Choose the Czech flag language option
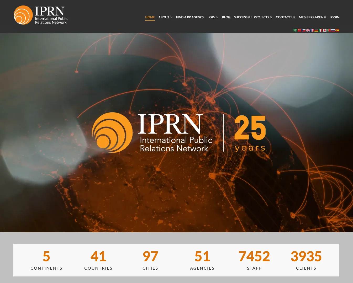The image size is (353, 283). click(304, 30)
